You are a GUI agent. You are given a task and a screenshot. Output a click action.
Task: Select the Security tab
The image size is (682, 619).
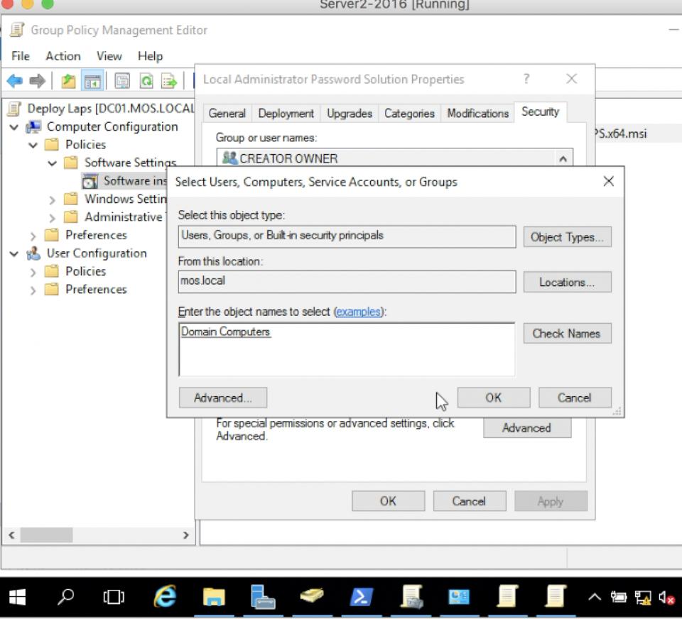point(540,111)
